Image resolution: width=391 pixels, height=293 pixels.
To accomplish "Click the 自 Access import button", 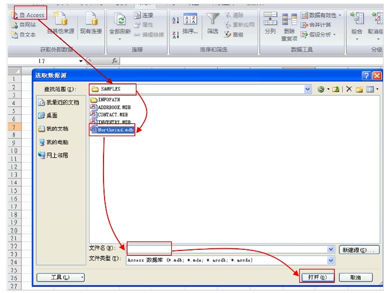I will click(x=28, y=15).
